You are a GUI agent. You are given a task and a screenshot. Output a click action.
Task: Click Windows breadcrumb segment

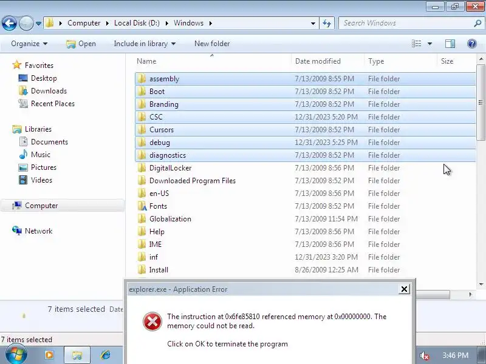(188, 23)
